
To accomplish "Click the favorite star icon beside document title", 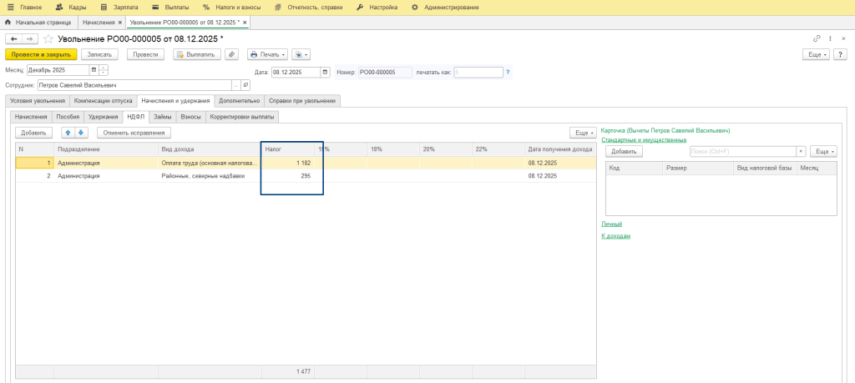I will 48,39.
